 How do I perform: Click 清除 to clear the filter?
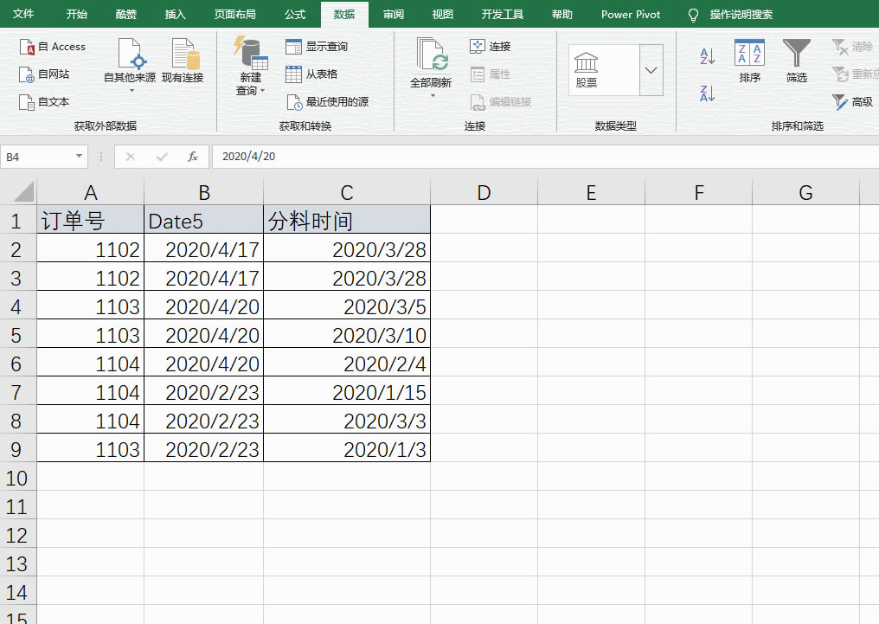(854, 46)
